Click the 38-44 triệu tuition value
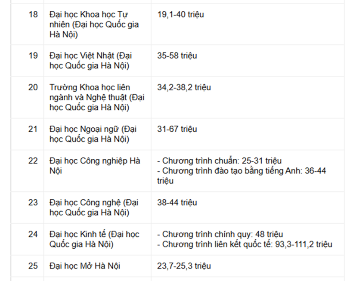Viewport: 353px width, 281px height. tap(177, 202)
